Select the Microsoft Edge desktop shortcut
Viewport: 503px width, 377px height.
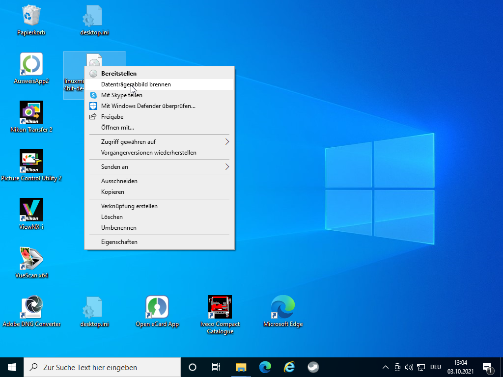(x=283, y=307)
